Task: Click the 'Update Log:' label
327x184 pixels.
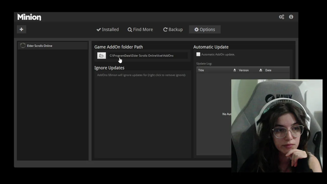Action: (x=204, y=63)
